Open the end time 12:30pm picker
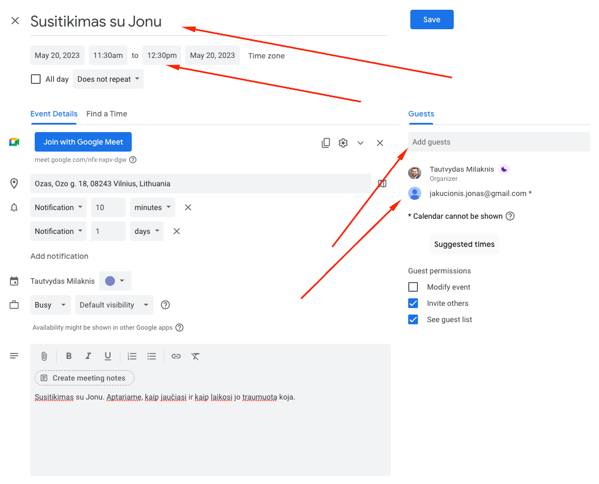 click(x=162, y=55)
